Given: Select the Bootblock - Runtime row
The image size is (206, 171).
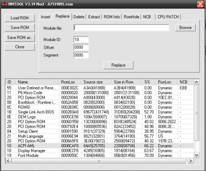Looking at the screenshot, I should pyautogui.click(x=100, y=102).
